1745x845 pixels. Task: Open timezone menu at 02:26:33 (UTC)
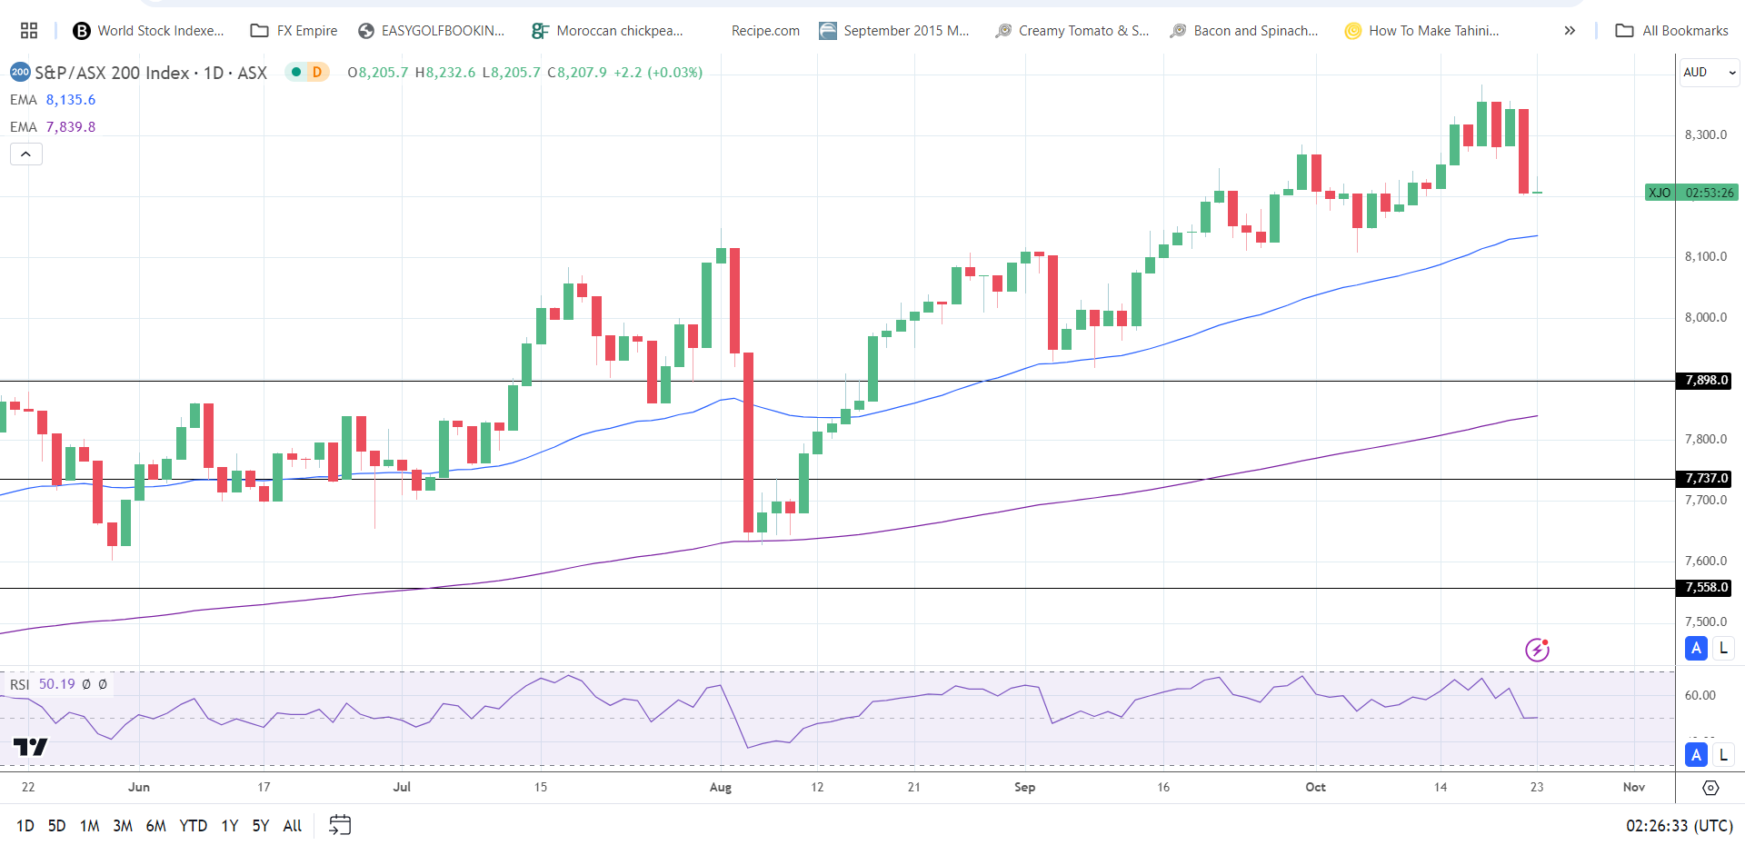point(1680,826)
